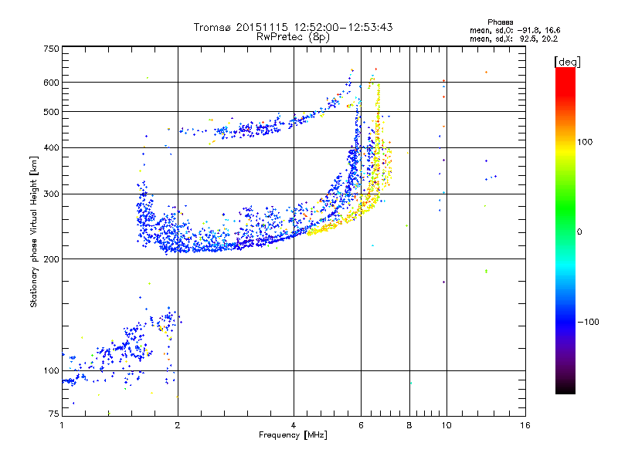Click the "Phases" heading above the statistics
618x463 pixels.
point(500,22)
